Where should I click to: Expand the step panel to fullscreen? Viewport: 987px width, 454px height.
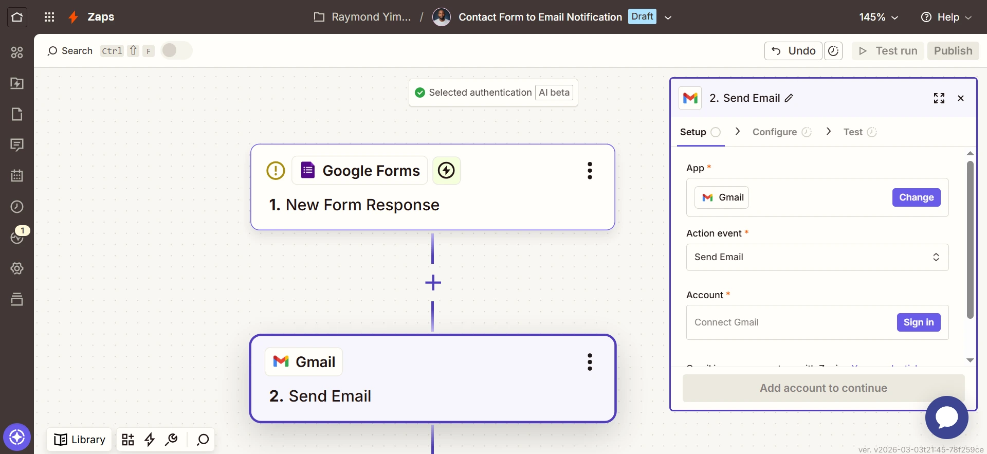click(x=939, y=98)
